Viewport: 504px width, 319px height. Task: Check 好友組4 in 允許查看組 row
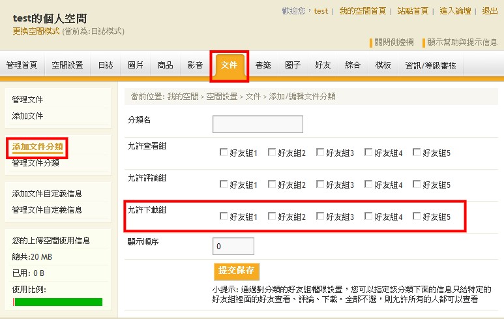[369, 153]
